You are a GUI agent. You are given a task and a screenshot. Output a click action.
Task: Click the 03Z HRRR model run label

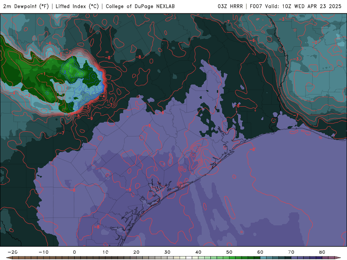pyautogui.click(x=230, y=6)
